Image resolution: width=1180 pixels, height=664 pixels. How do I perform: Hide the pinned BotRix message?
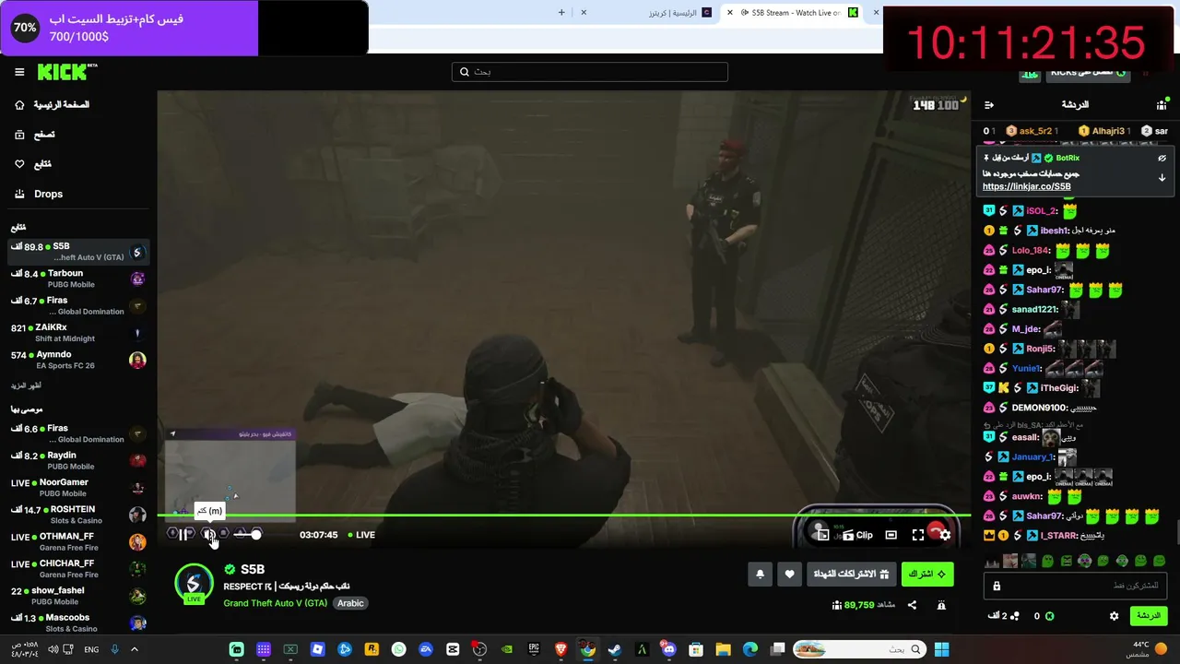(x=1162, y=158)
